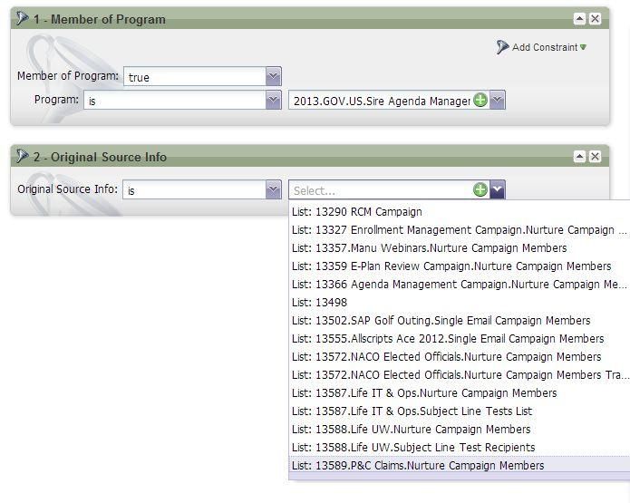This screenshot has width=630, height=503.
Task: Open the Member of Program true dropdown
Action: point(273,77)
